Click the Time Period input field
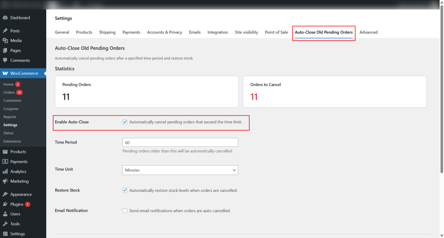 (180, 143)
